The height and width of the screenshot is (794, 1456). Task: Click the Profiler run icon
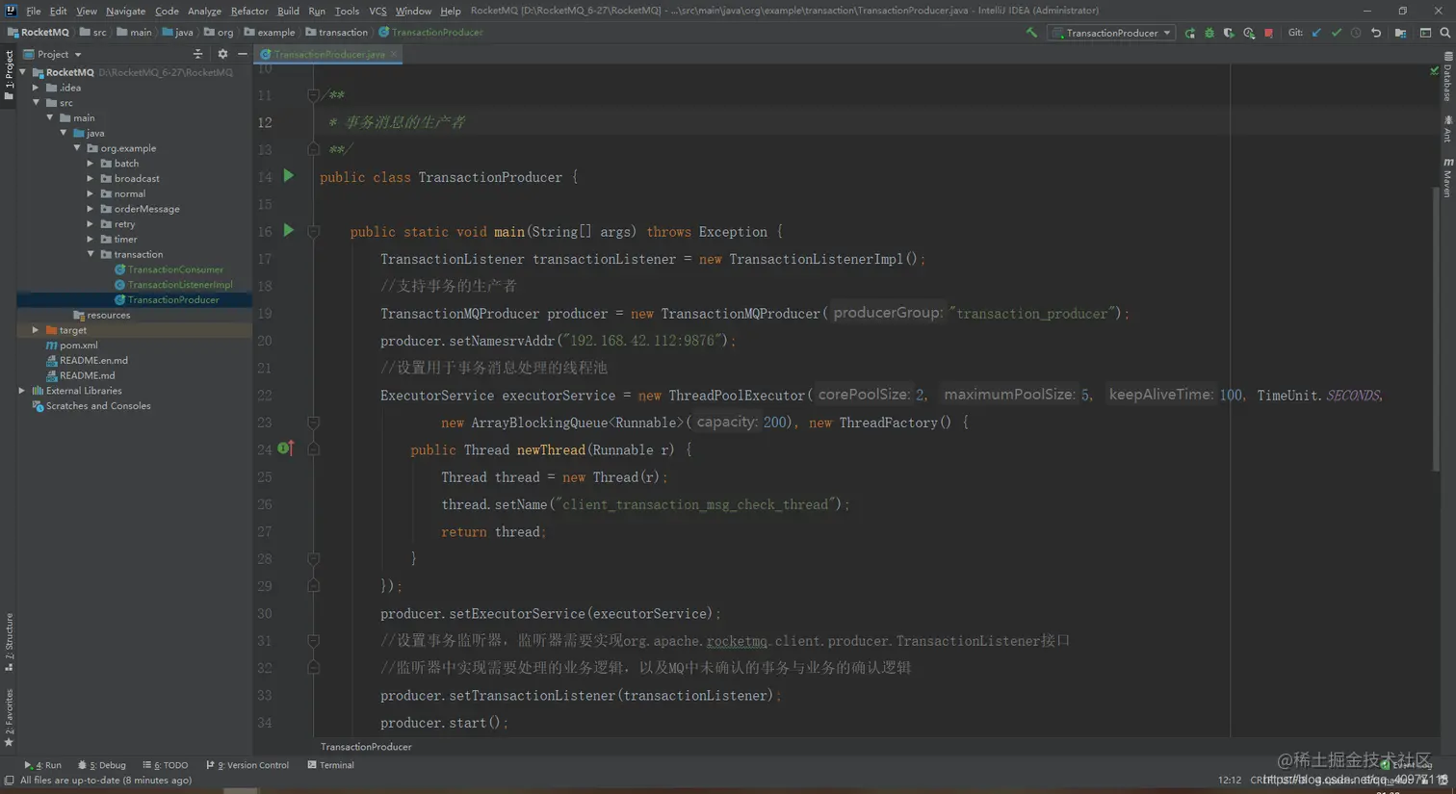1249,33
